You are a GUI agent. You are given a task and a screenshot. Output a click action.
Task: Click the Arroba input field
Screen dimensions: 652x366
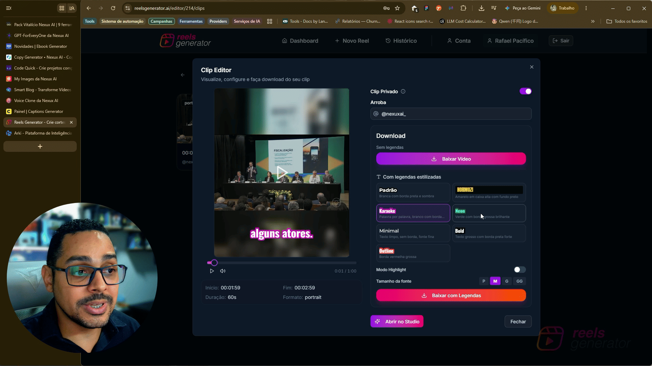[x=451, y=114]
